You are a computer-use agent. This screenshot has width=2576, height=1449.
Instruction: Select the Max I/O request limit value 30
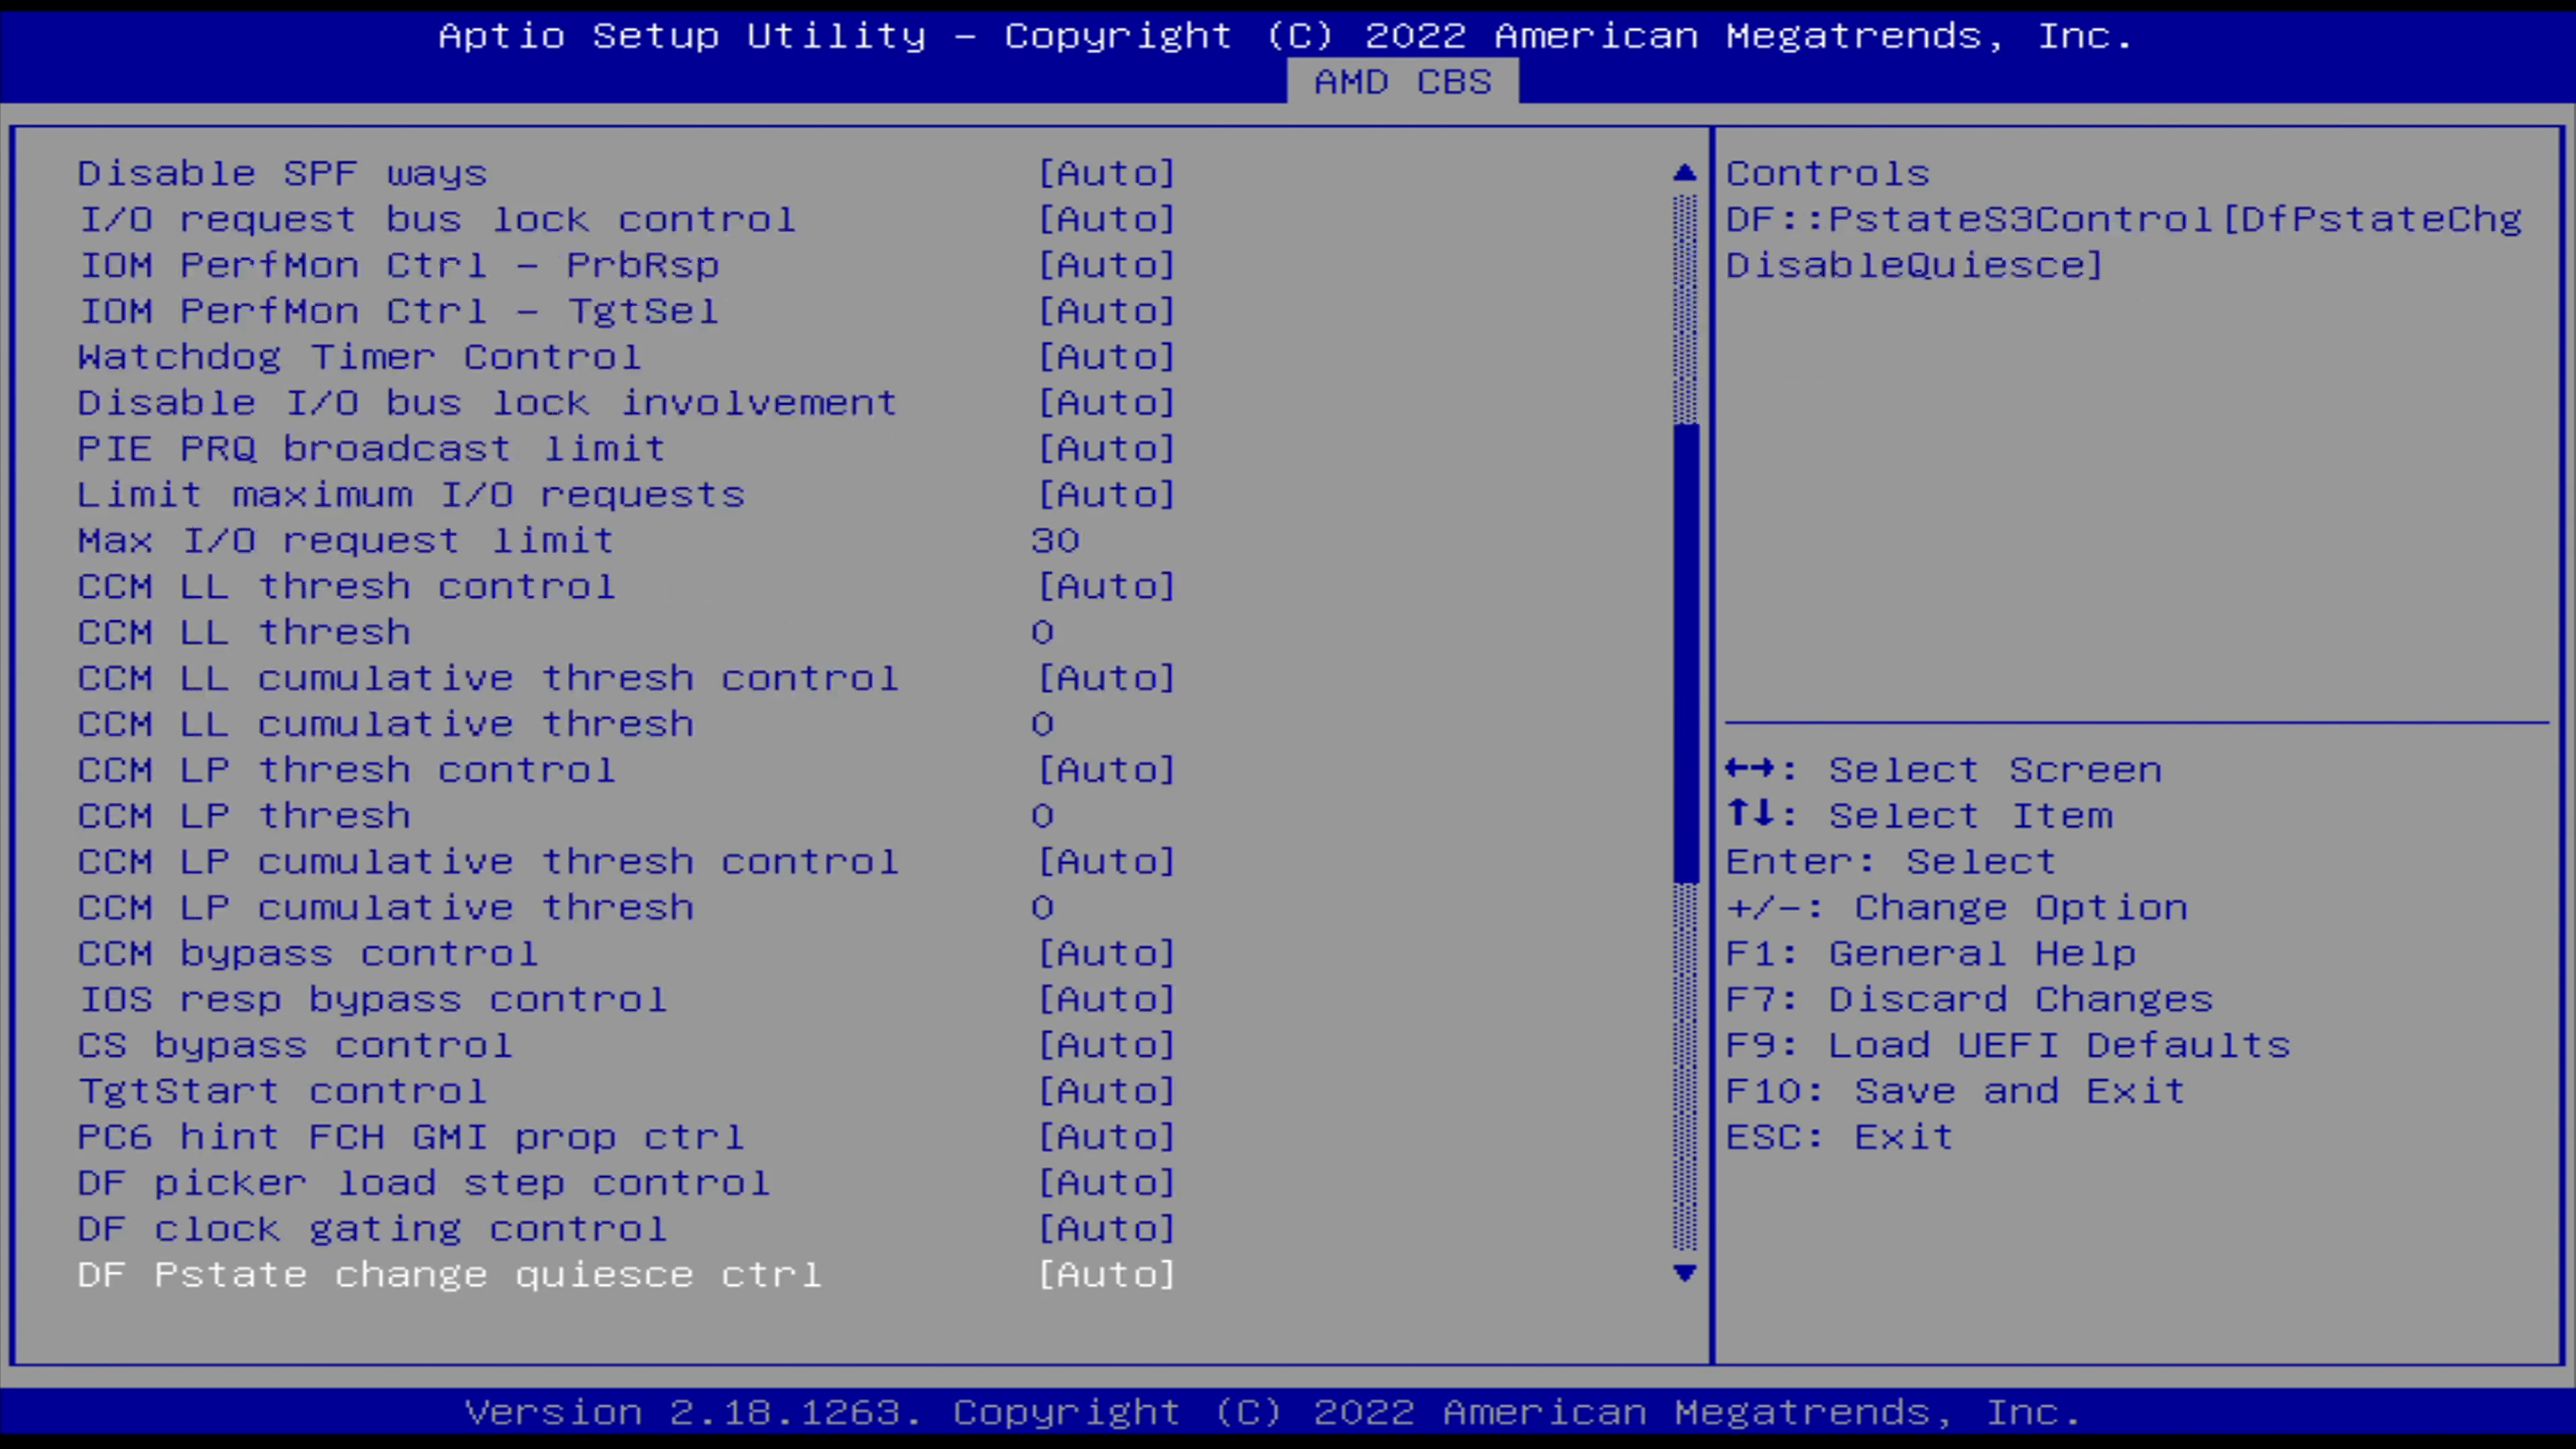coord(1055,541)
